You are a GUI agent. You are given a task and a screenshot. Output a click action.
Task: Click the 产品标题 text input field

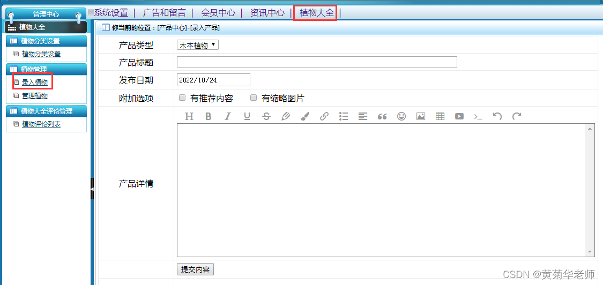click(x=317, y=62)
